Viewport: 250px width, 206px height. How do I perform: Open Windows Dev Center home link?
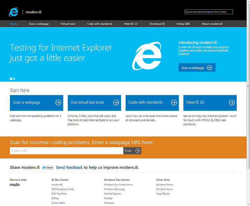118,184
